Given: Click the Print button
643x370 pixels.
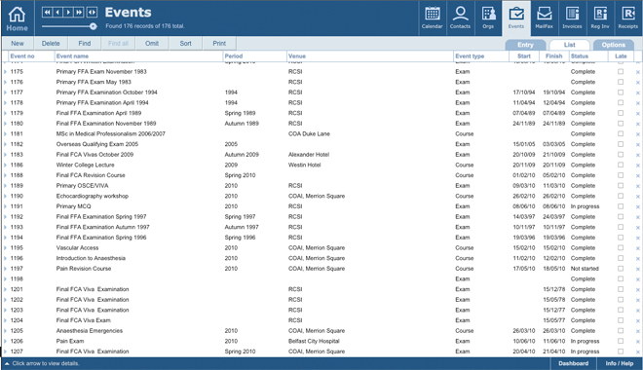Looking at the screenshot, I should coord(219,44).
